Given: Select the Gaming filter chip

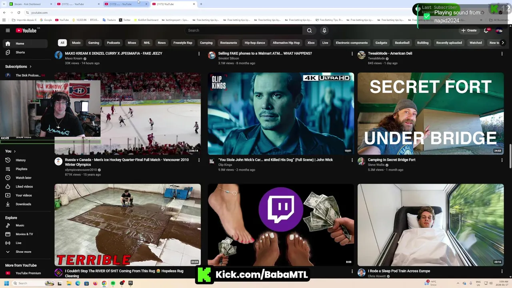Looking at the screenshot, I should pos(94,43).
